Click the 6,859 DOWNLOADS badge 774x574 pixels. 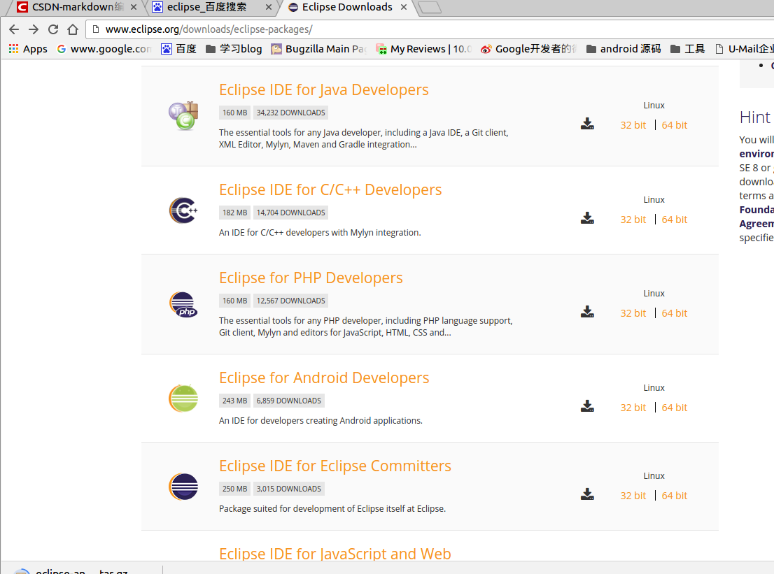tap(289, 401)
